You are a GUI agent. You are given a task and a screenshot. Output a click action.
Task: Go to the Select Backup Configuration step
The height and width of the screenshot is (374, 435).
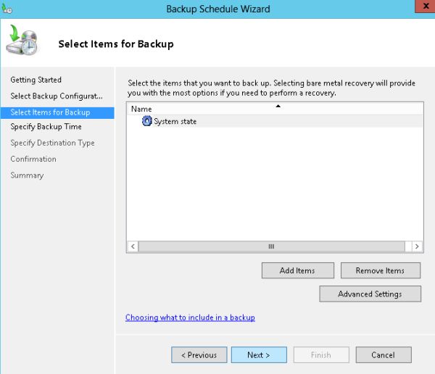pyautogui.click(x=57, y=96)
